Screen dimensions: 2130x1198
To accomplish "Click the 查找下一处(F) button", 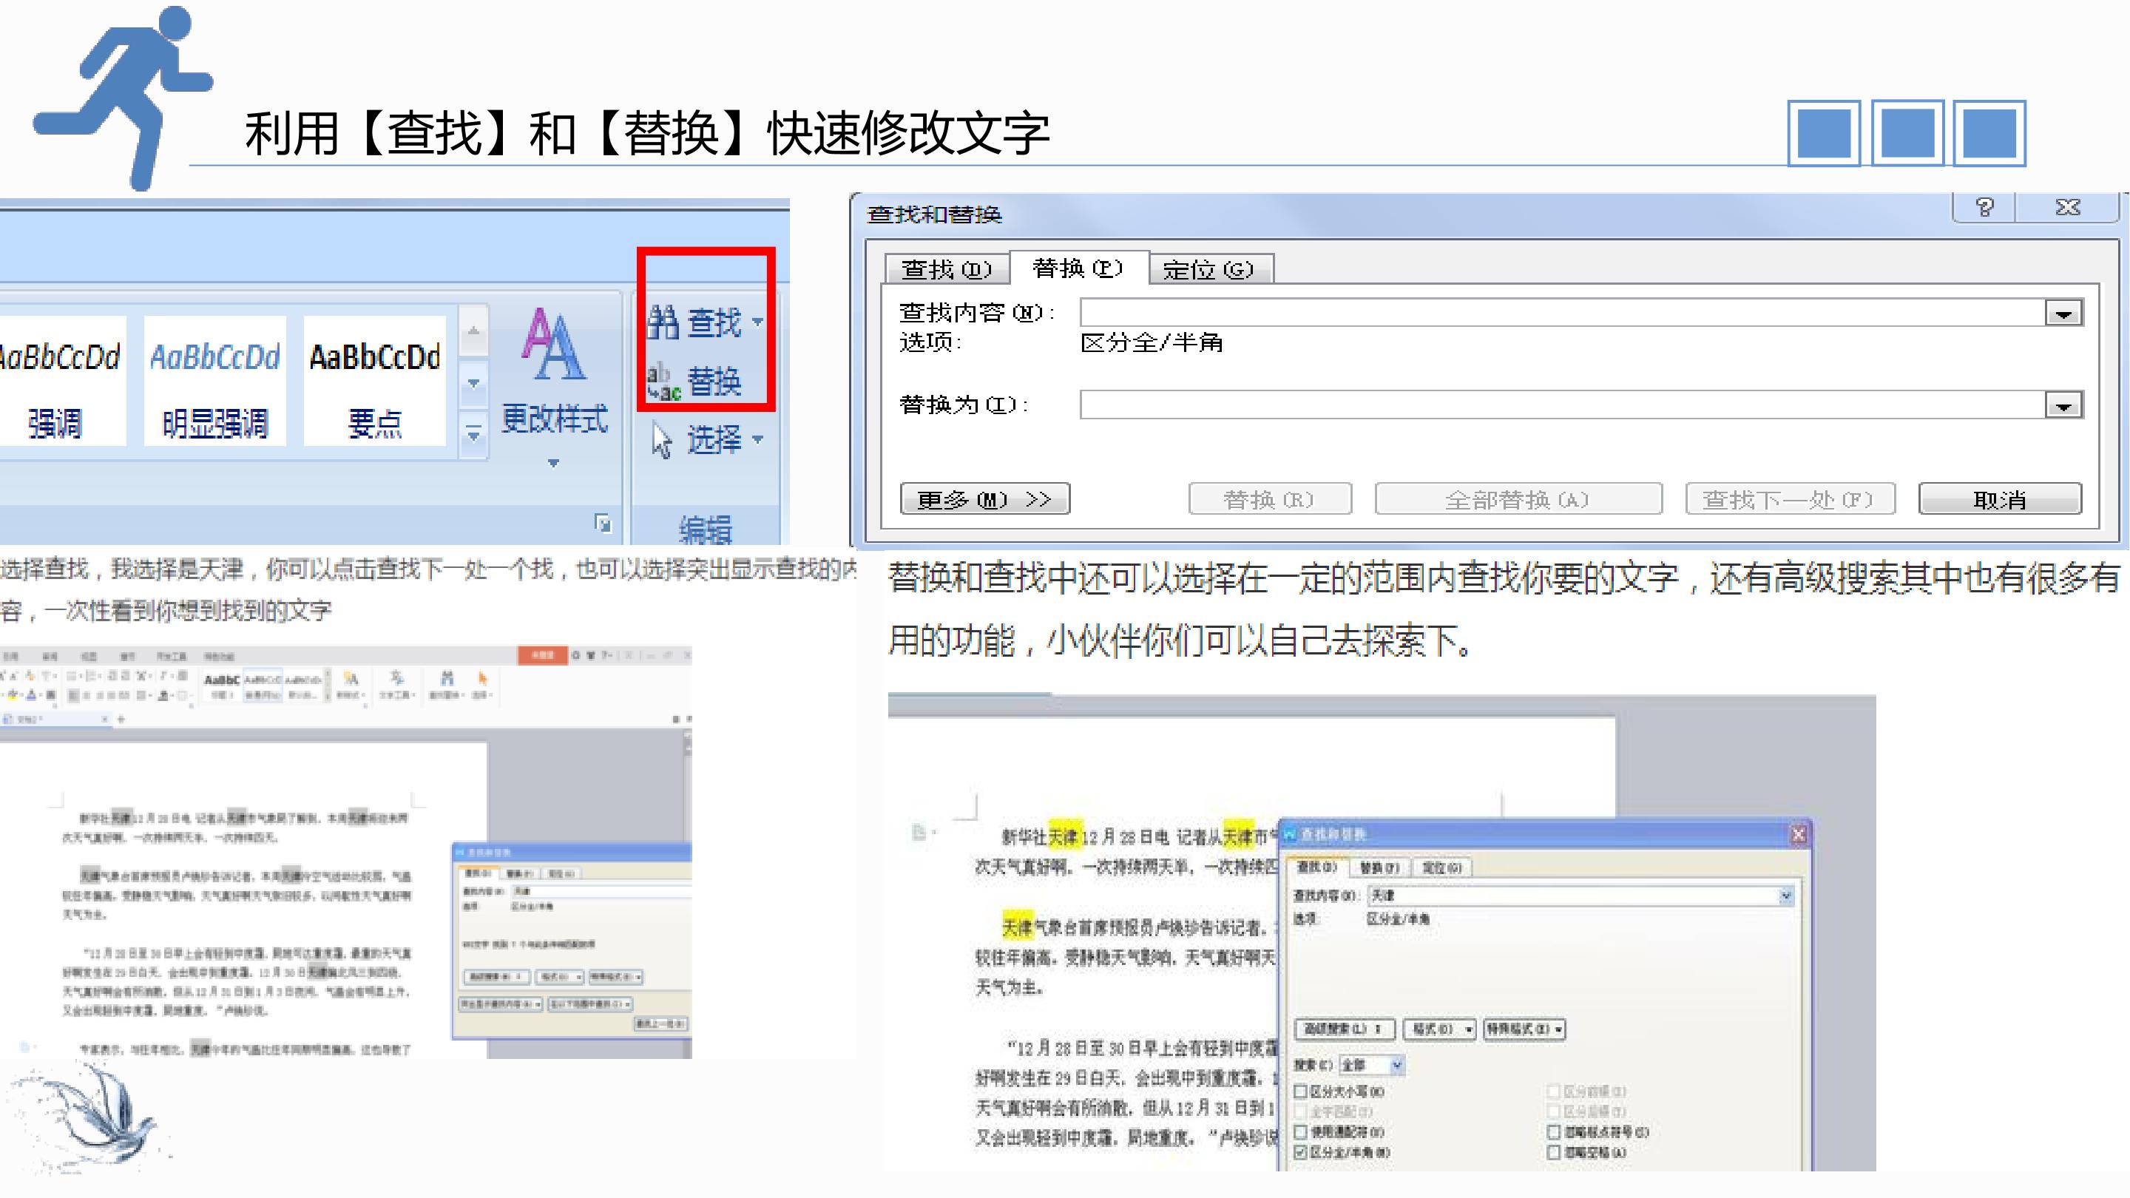I will [x=1790, y=499].
